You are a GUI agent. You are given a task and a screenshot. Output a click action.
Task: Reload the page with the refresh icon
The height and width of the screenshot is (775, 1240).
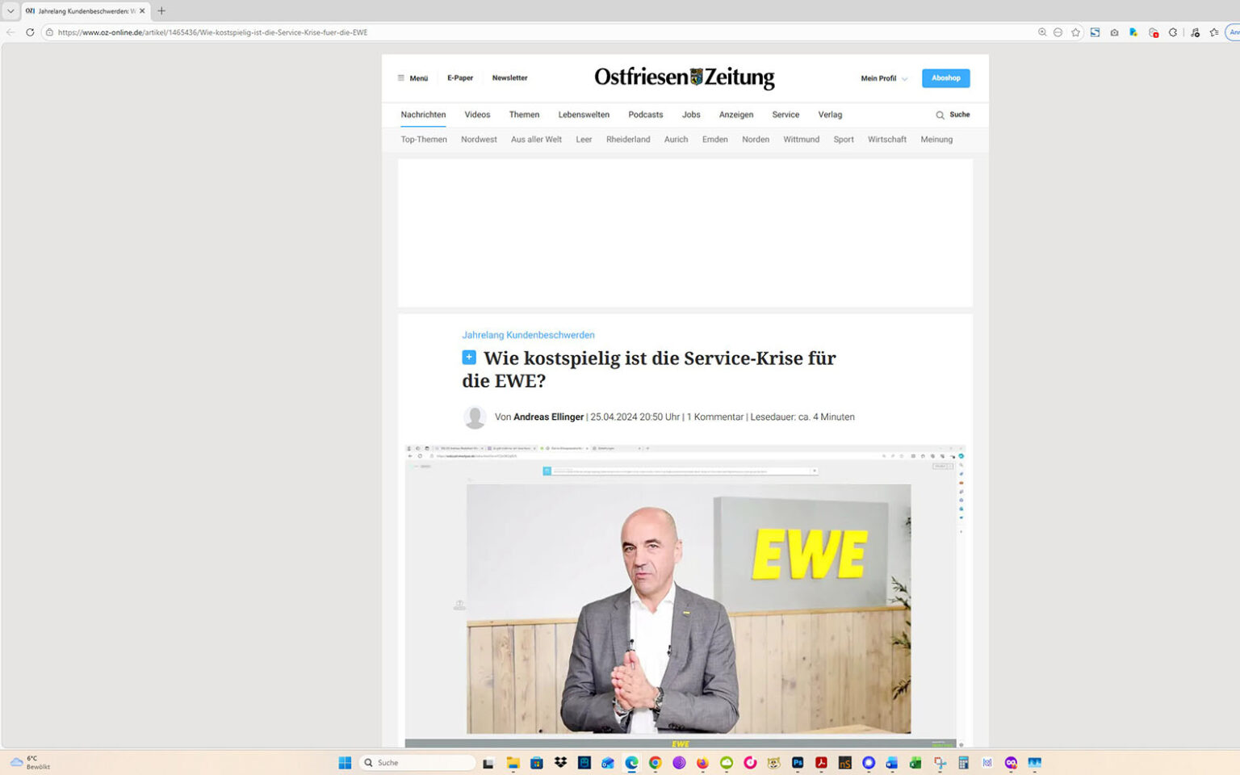[30, 32]
